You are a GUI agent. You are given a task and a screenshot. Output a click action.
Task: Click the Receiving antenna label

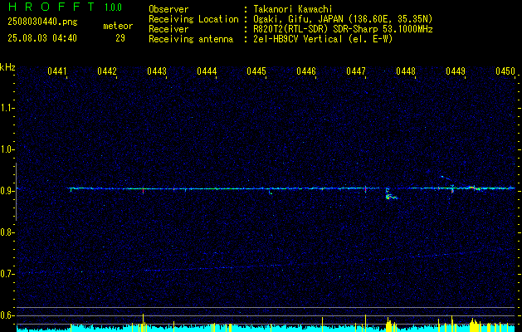coord(191,39)
